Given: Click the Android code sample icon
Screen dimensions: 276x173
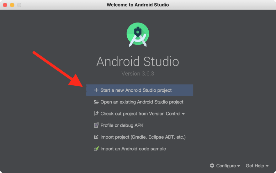Looking at the screenshot, I should (96, 149).
